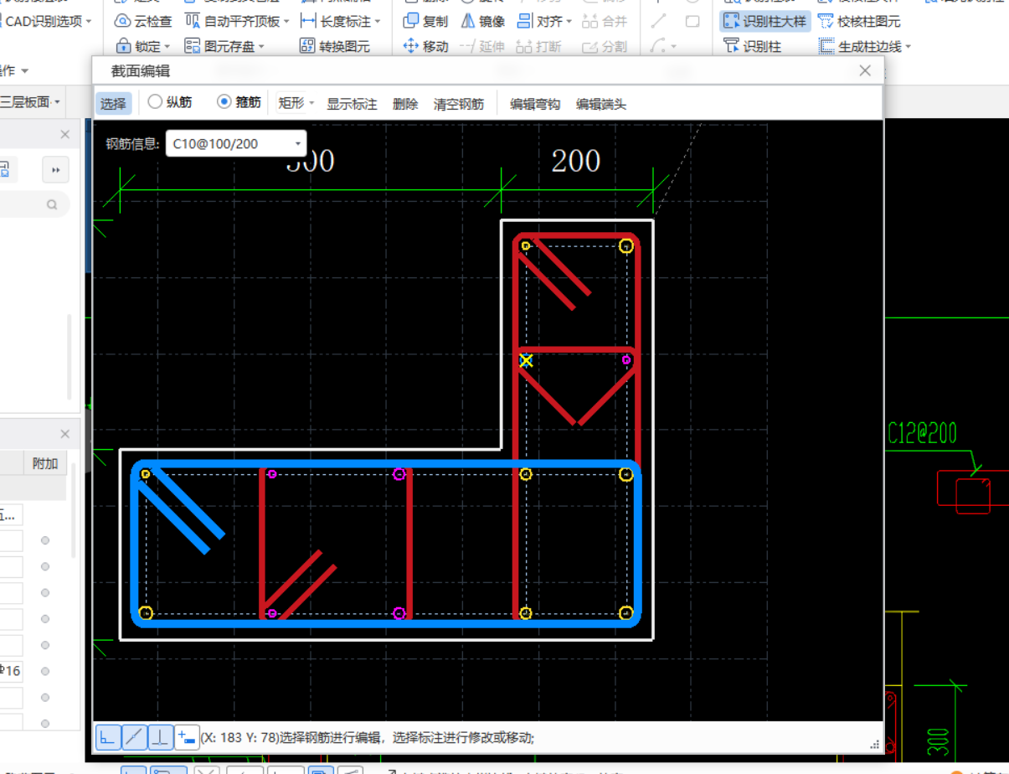Select the line draw tool in the main ribbon
The image size is (1009, 774).
[659, 22]
